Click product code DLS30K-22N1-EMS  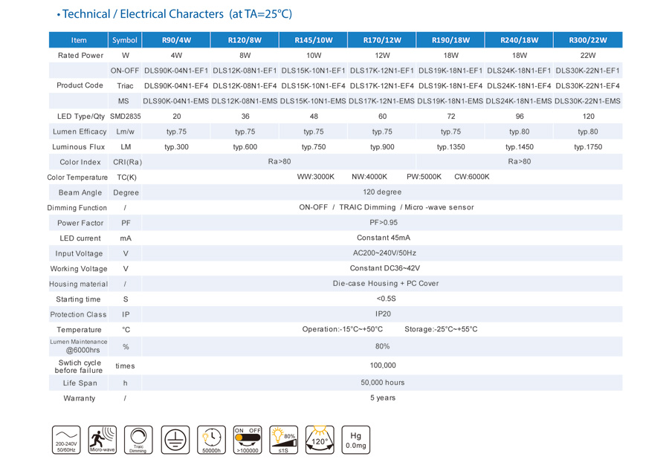pyautogui.click(x=587, y=101)
